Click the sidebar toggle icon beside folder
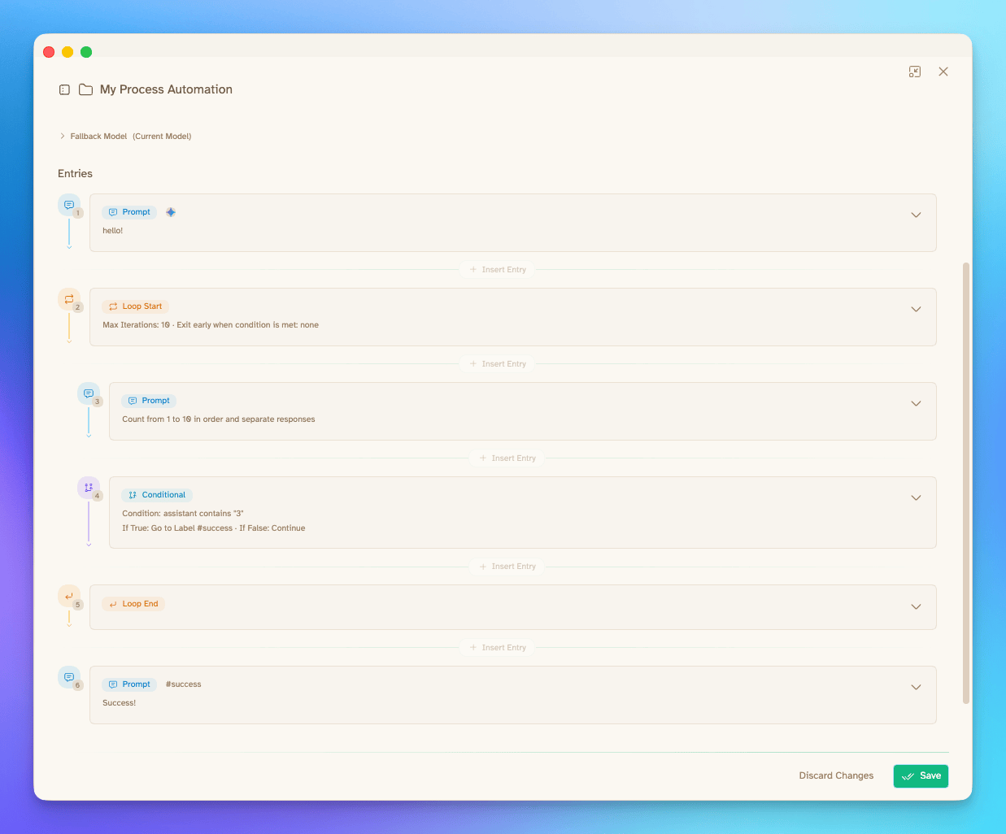 click(64, 89)
